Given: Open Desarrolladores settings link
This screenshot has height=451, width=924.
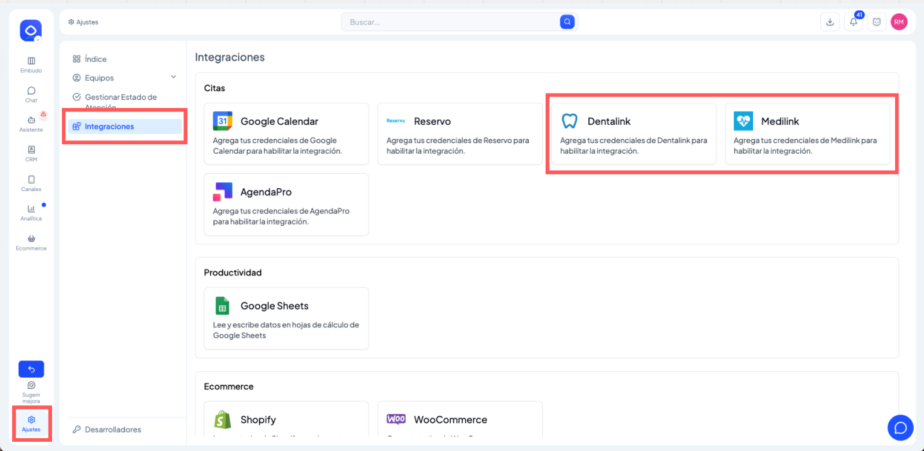Looking at the screenshot, I should (x=113, y=430).
